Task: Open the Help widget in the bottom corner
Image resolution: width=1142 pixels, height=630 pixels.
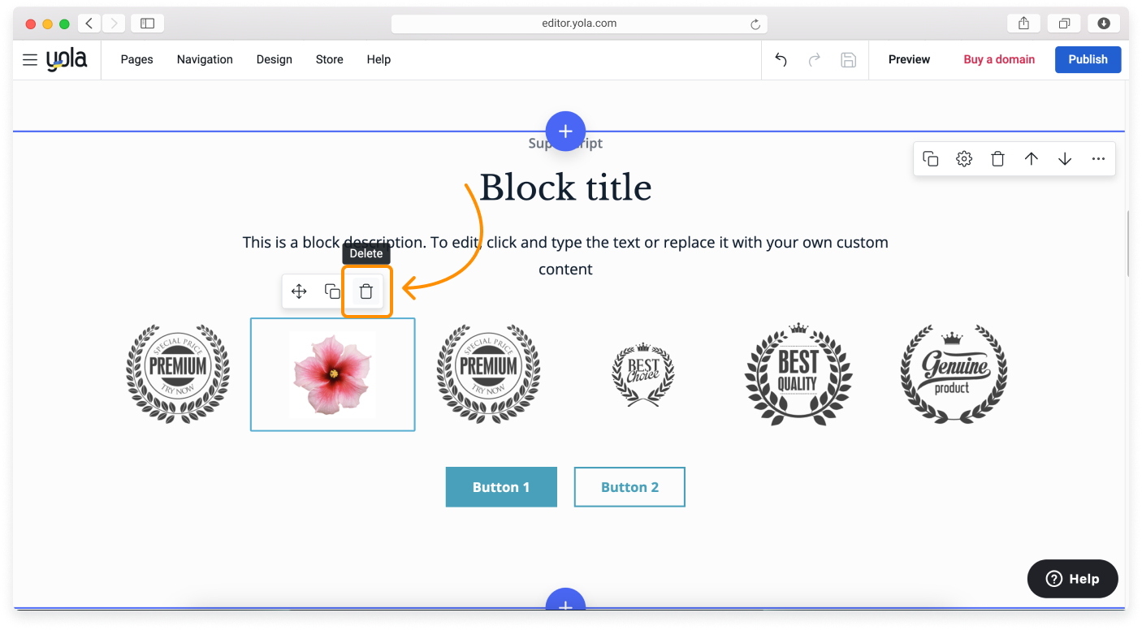Action: coord(1072,578)
